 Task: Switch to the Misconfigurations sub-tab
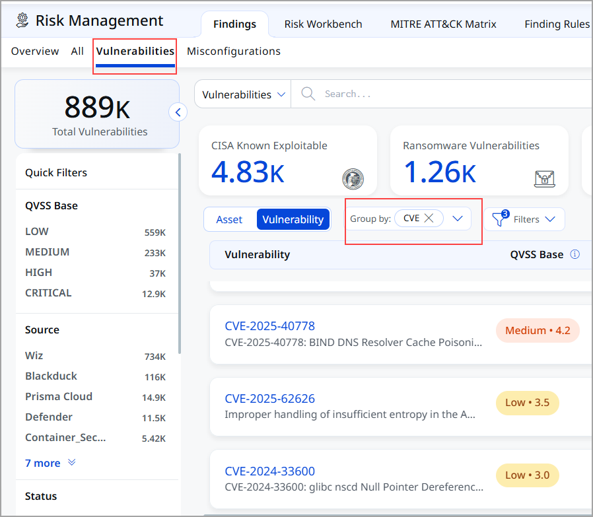pos(233,51)
